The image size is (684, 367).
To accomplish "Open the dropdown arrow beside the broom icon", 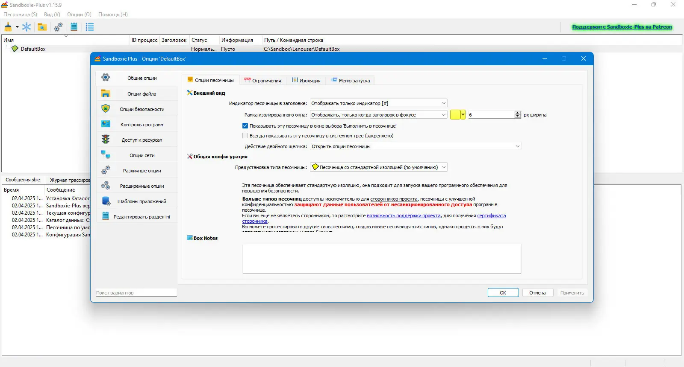I will (x=17, y=27).
